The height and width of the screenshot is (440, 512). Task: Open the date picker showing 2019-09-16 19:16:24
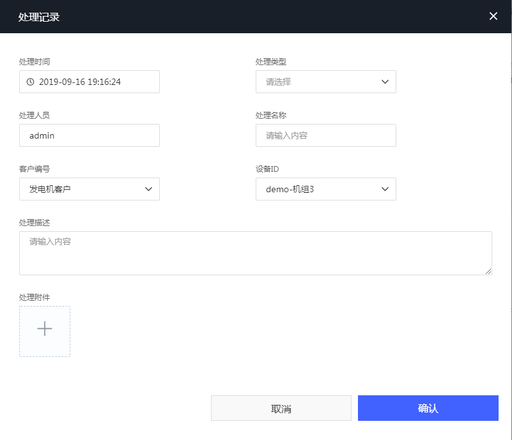89,82
